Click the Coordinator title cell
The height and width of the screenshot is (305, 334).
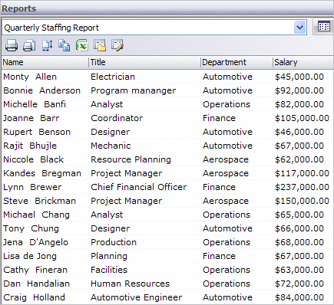click(x=144, y=118)
